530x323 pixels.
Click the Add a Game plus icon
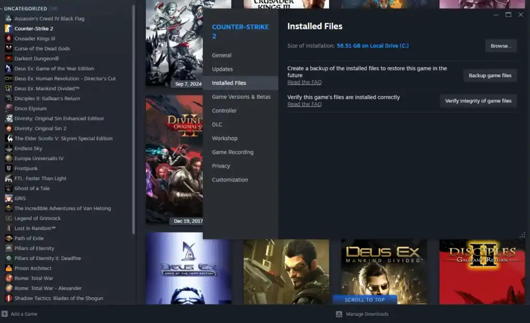point(5,313)
